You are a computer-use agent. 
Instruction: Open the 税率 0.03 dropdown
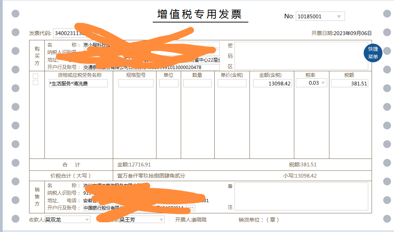tap(323, 83)
